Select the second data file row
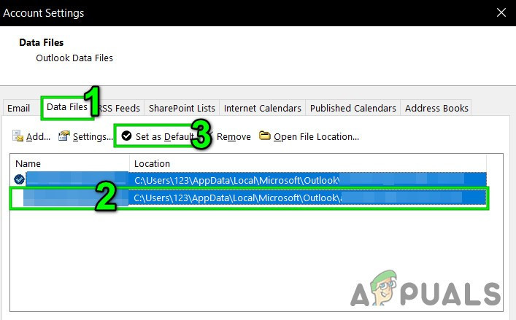Screen dimensions: 516x320 [249, 198]
